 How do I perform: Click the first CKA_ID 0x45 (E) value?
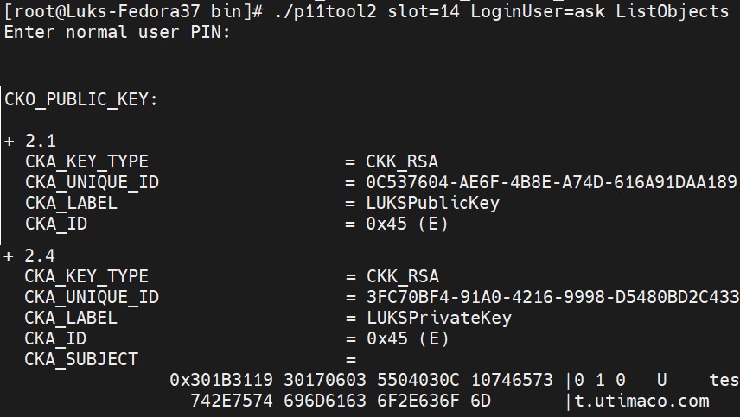point(407,224)
